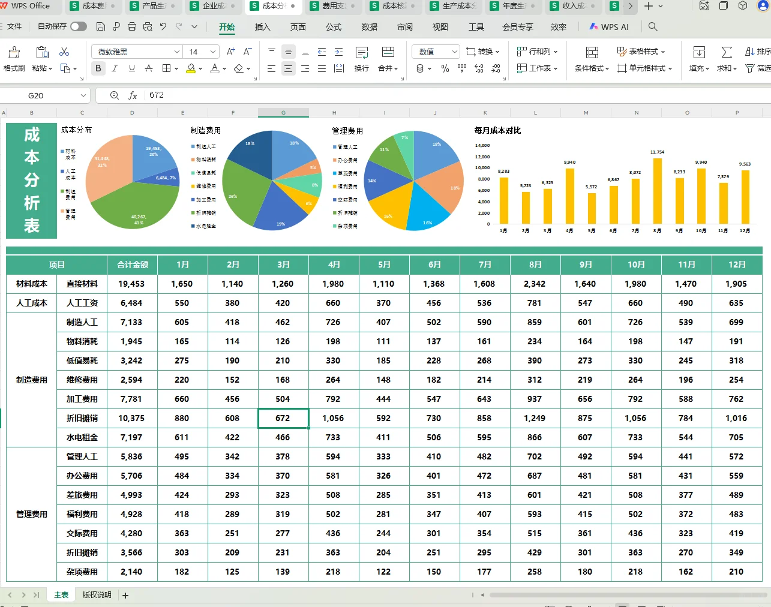Click the Save icon in quick access bar
The image size is (771, 607).
tap(101, 26)
